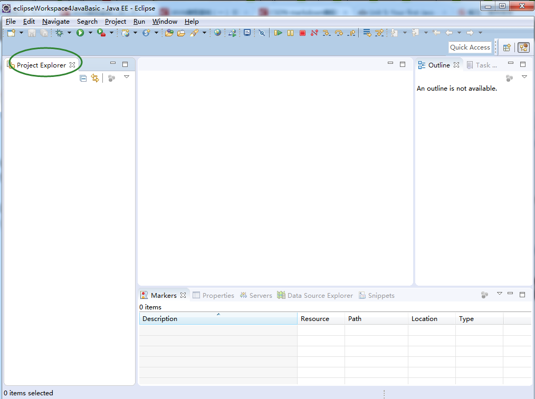Click the Disconnect debug icon

[x=314, y=33]
